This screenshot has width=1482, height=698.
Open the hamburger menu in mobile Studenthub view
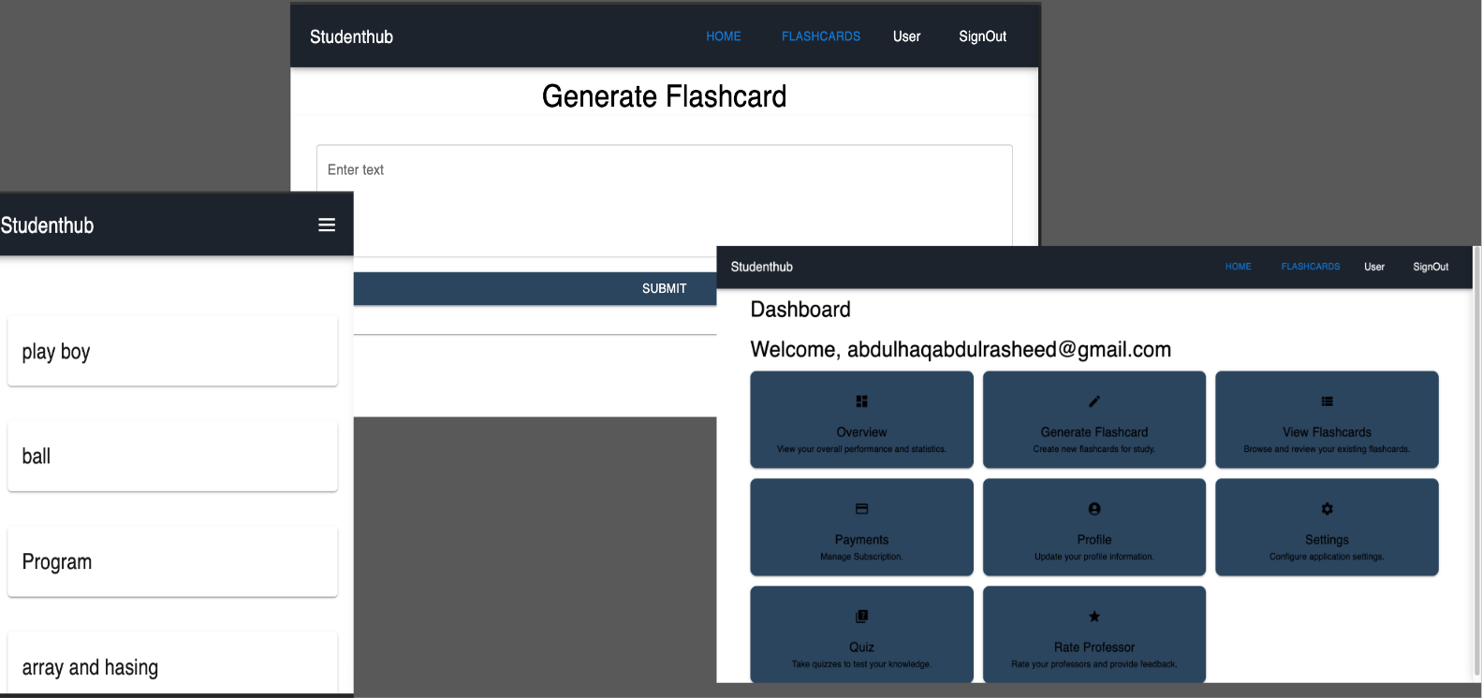327,225
